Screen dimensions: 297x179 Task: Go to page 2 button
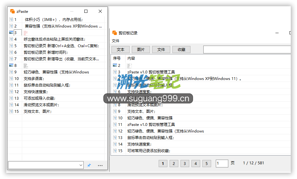(174, 163)
